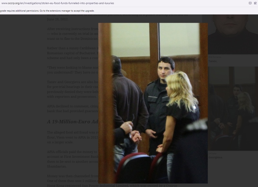Open the Tanev portrait thumbnail in sidebar
This screenshot has width=258, height=187.
[x=232, y=34]
